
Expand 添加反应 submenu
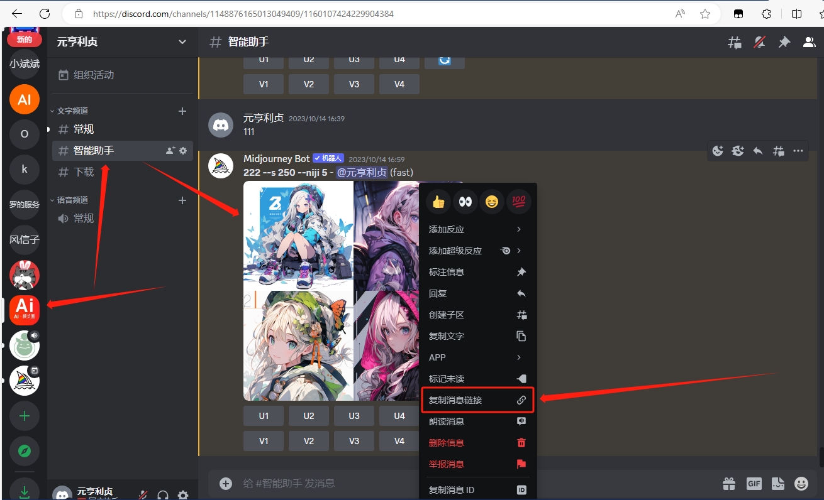(x=478, y=229)
